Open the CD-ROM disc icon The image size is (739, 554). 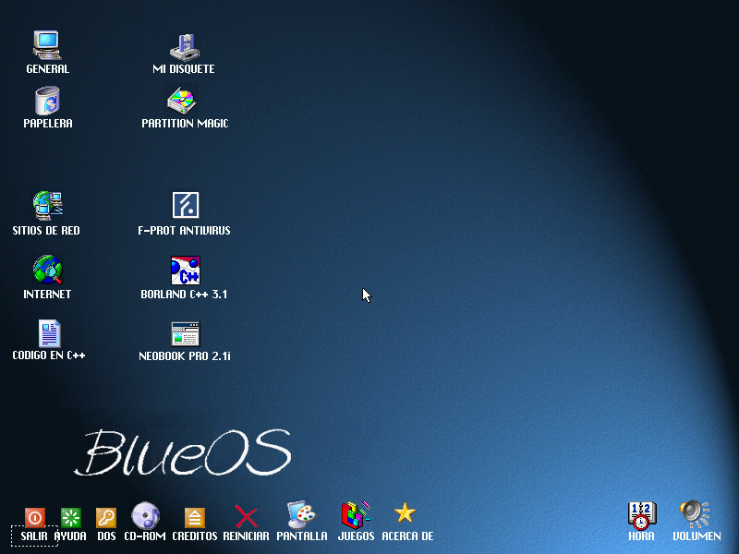click(145, 515)
